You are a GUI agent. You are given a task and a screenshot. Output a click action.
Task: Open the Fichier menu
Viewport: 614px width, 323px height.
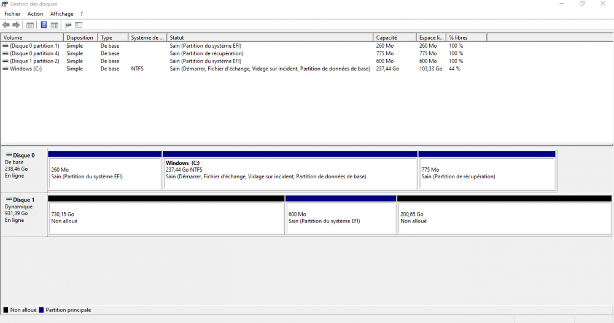coord(12,13)
